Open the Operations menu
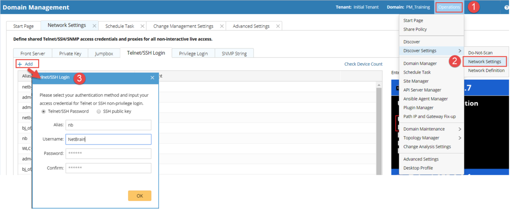The height and width of the screenshot is (209, 510). point(449,7)
